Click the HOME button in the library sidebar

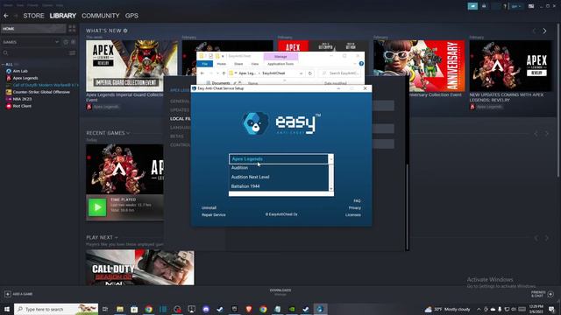(x=33, y=29)
